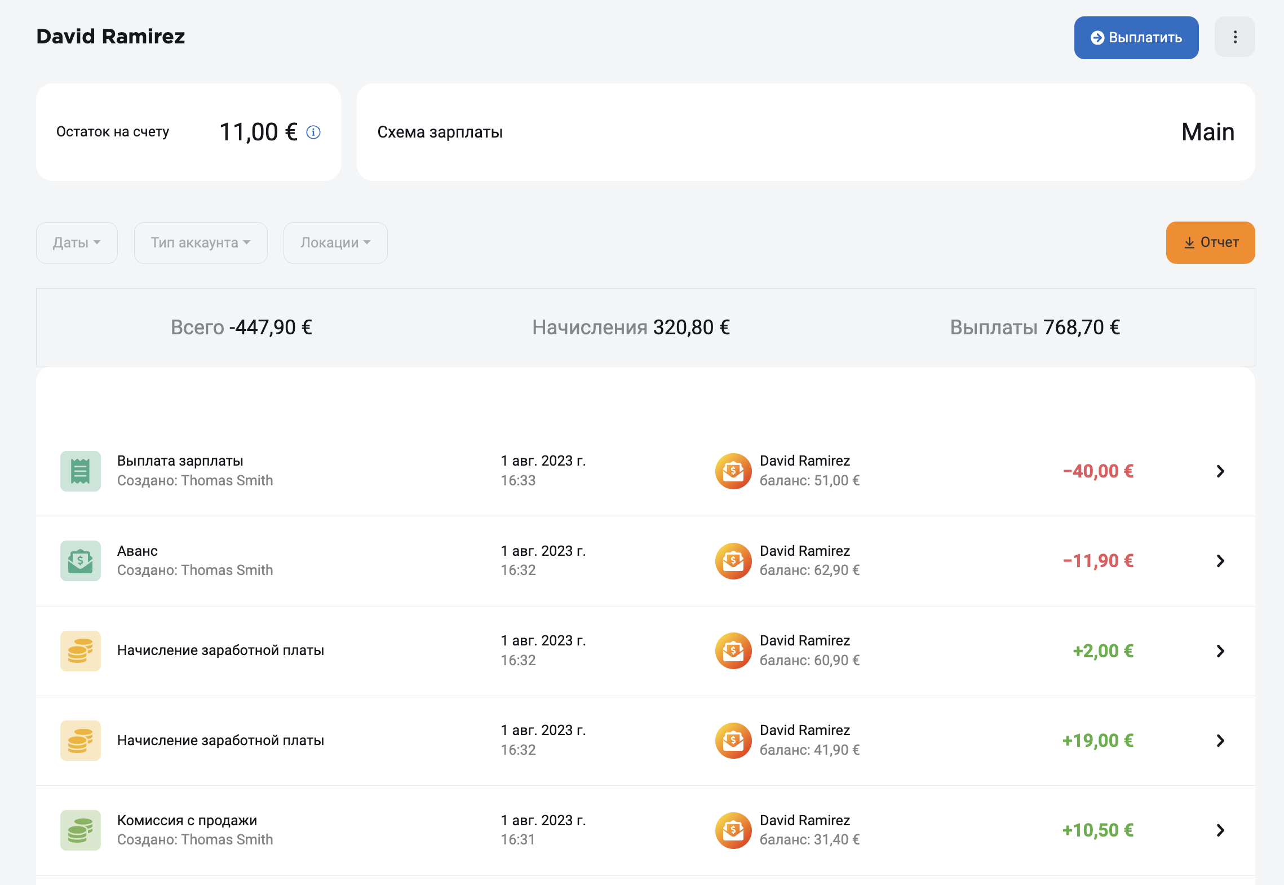The height and width of the screenshot is (885, 1284).
Task: Click the Схема зарплаты label
Action: (440, 132)
